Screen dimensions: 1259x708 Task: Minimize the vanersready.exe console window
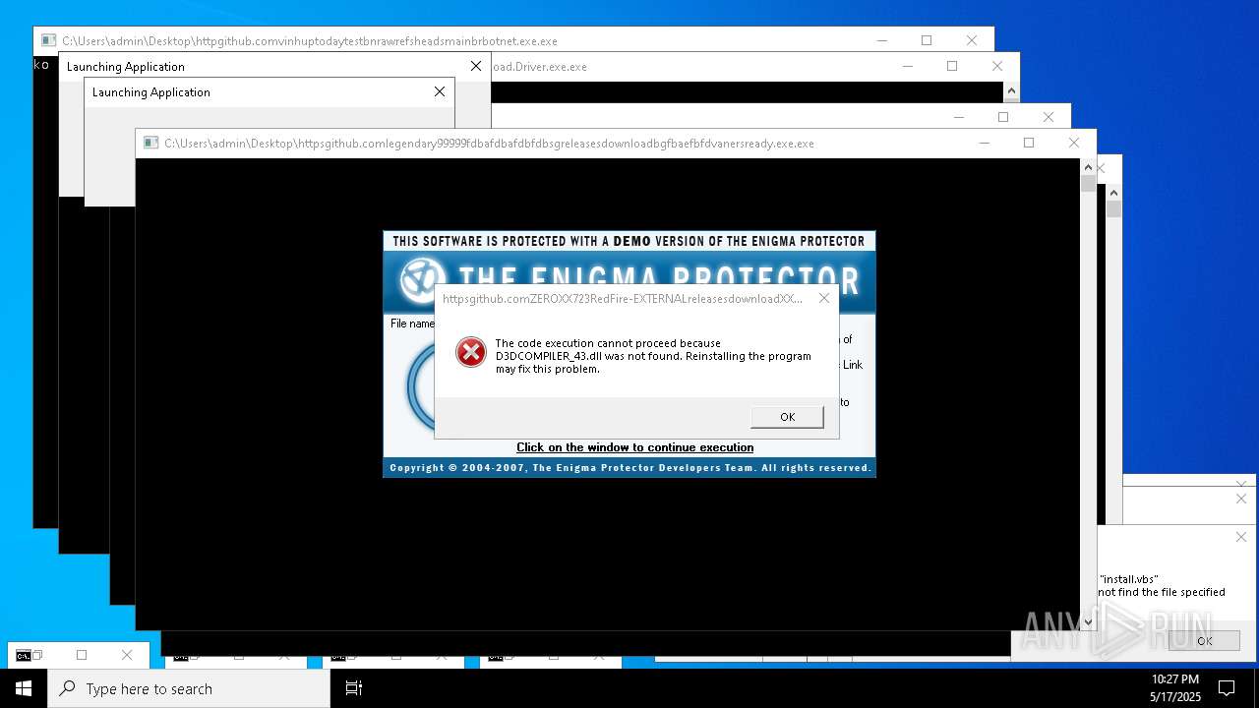click(984, 143)
